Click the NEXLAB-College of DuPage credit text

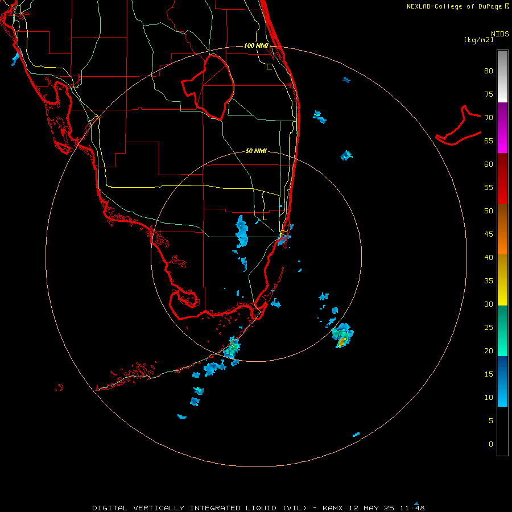(x=455, y=6)
